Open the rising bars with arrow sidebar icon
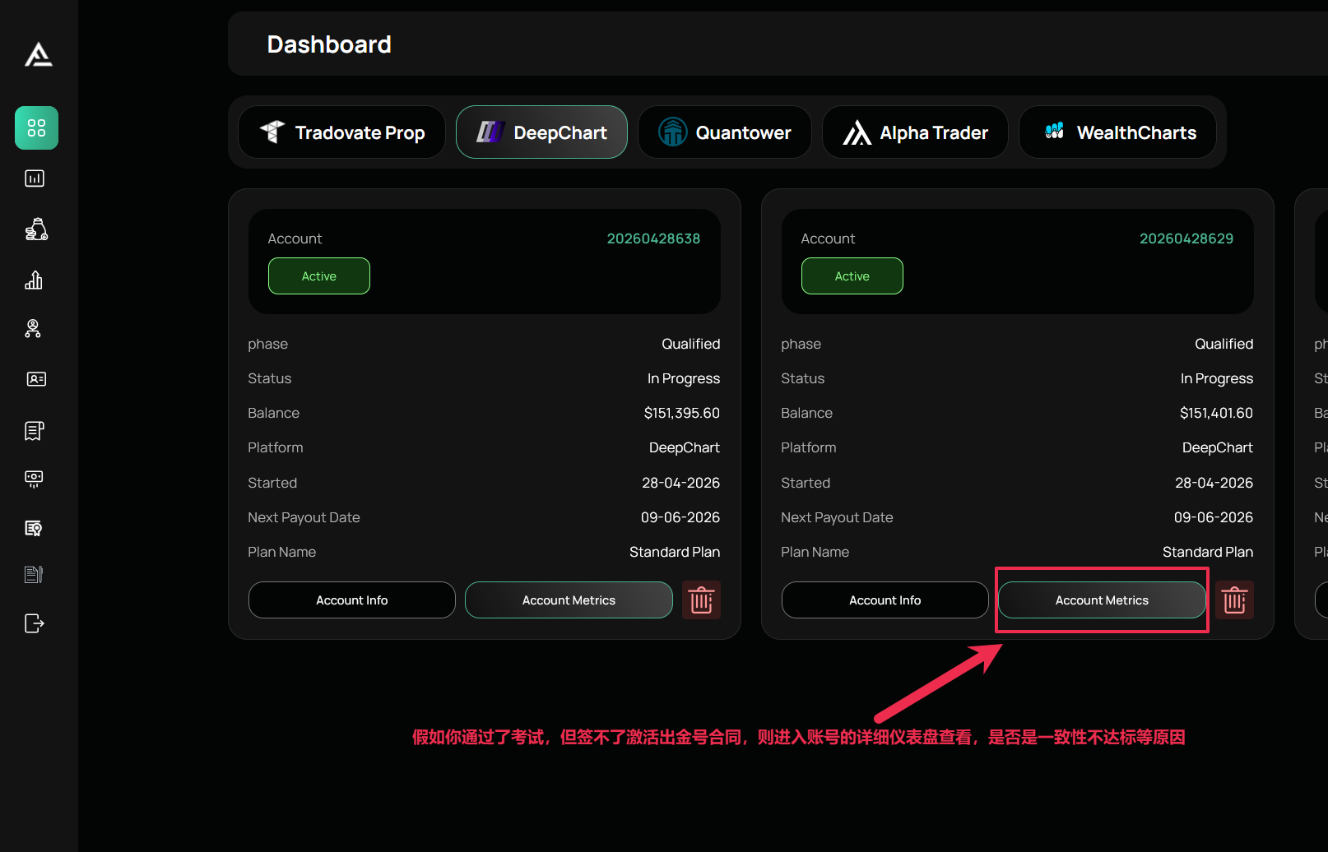 coord(34,280)
